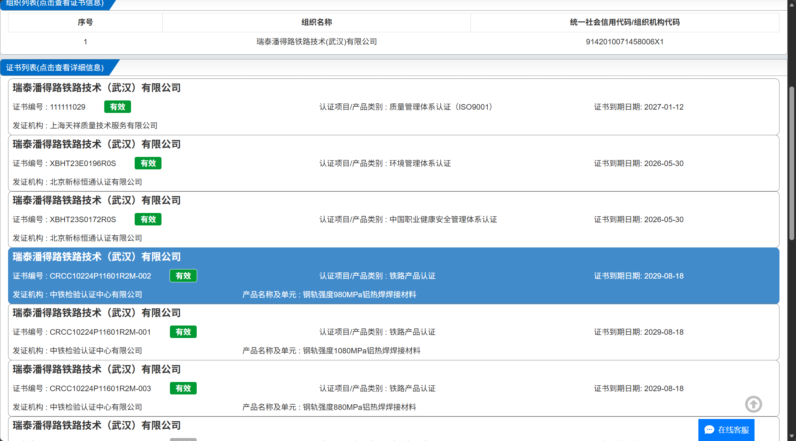The width and height of the screenshot is (796, 441).
Task: Click 有效 badge next to XBHT23E0196R0S
Action: (148, 163)
